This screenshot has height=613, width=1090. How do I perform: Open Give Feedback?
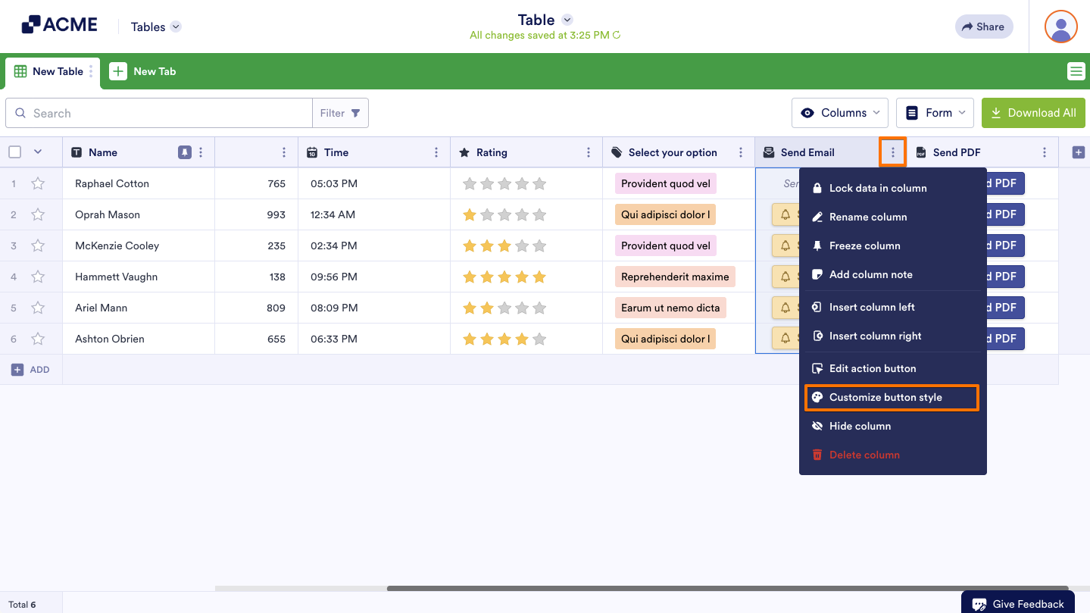coord(1018,604)
